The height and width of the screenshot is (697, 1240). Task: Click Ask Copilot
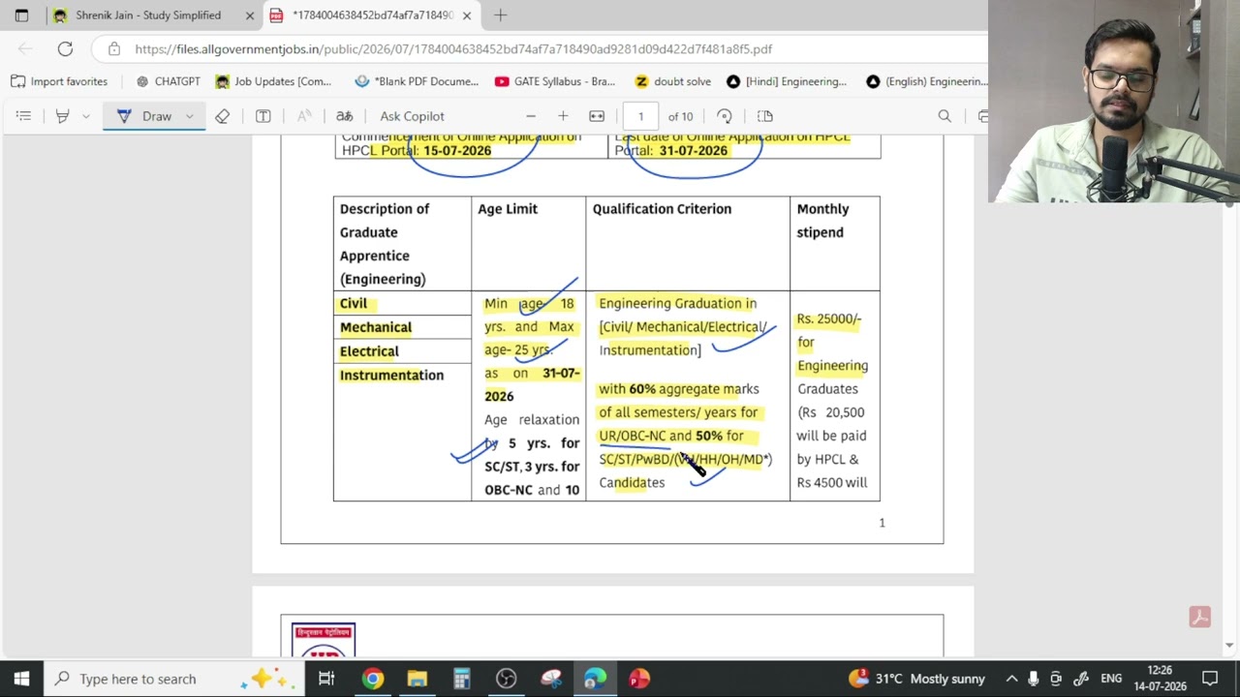pos(412,116)
